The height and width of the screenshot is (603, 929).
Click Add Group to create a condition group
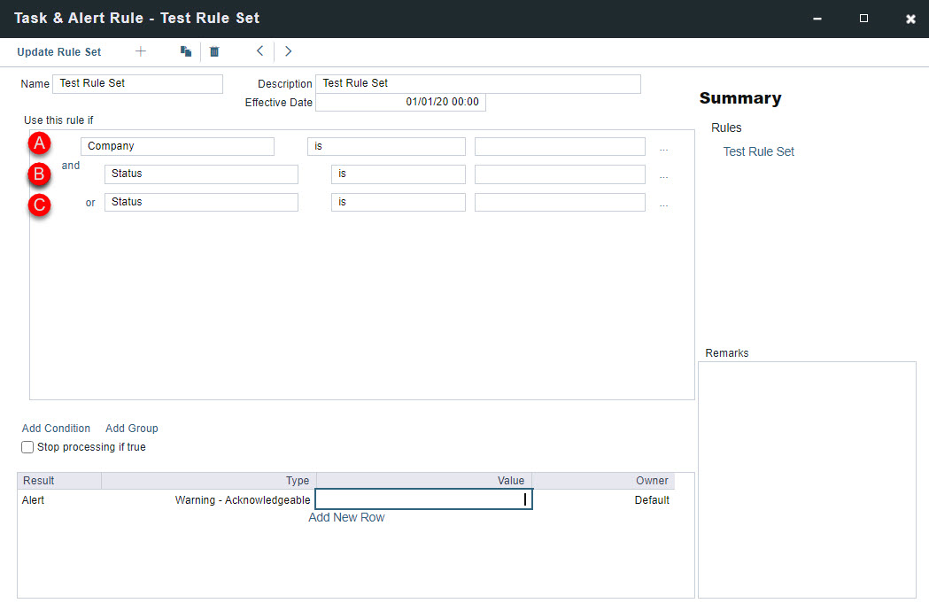[131, 429]
